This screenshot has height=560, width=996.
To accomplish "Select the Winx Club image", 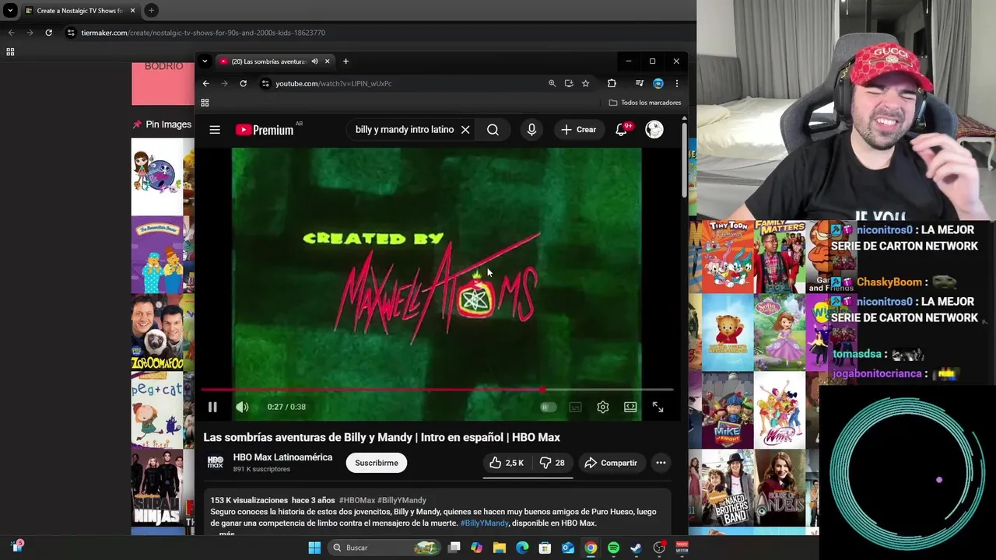I will 780,410.
